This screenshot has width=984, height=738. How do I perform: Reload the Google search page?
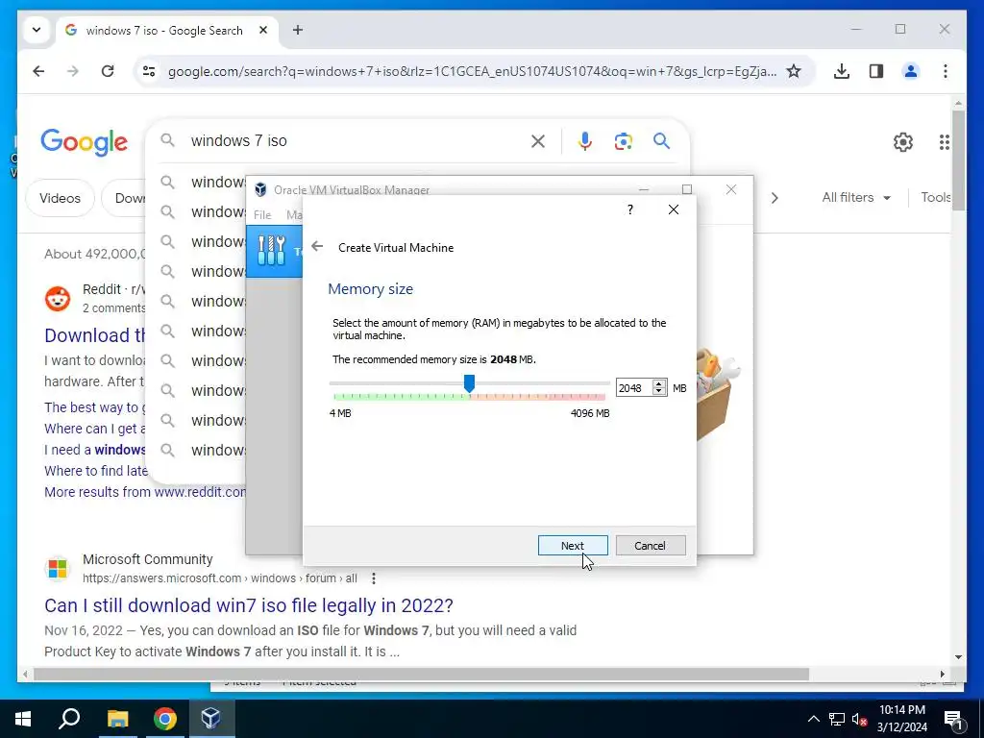pyautogui.click(x=108, y=71)
